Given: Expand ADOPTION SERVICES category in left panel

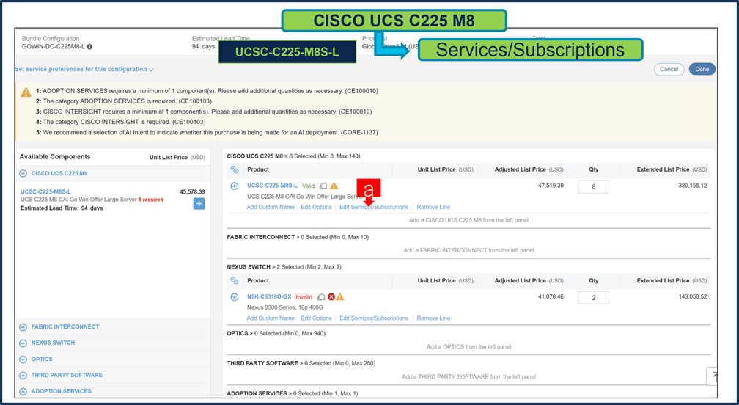Looking at the screenshot, I should click(x=23, y=391).
